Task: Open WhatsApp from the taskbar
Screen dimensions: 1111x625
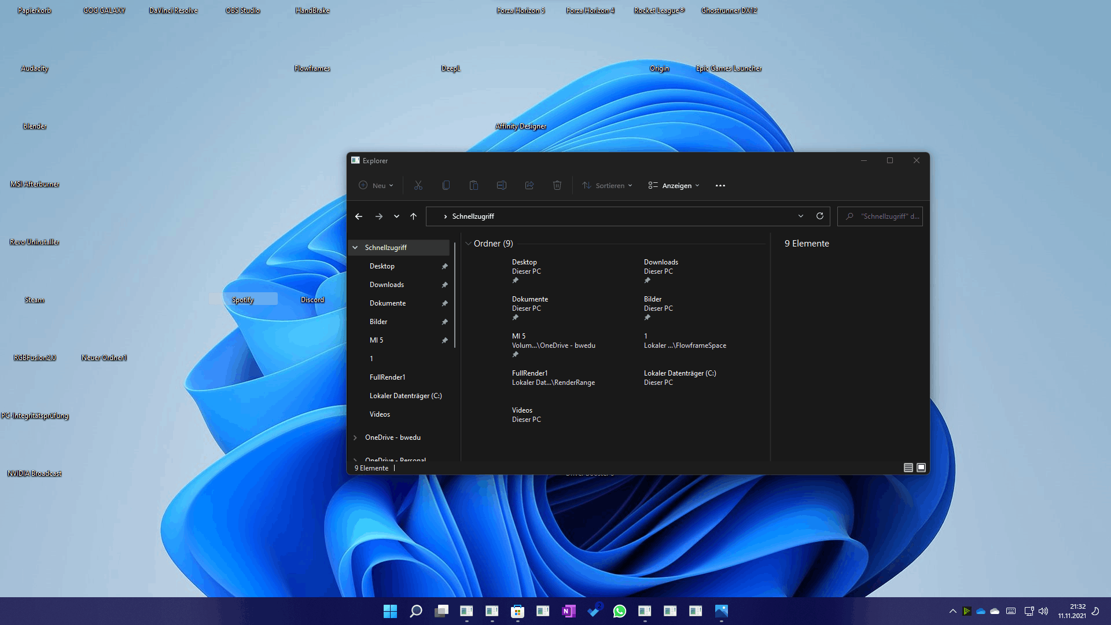Action: [x=619, y=611]
